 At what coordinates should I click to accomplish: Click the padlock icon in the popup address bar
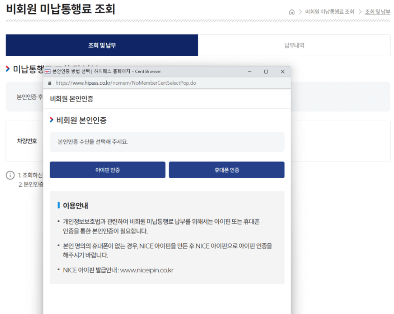point(50,83)
